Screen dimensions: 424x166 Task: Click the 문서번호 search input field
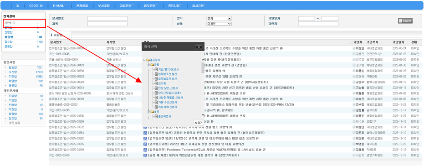pos(107,18)
